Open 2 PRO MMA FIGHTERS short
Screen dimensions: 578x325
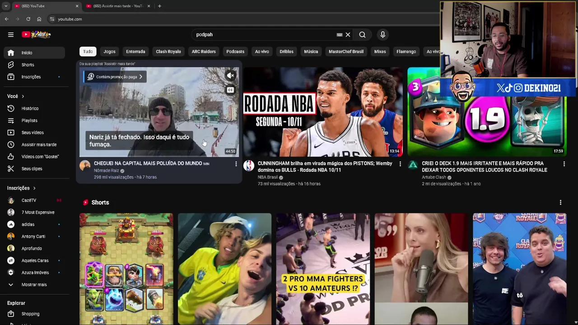[323, 269]
